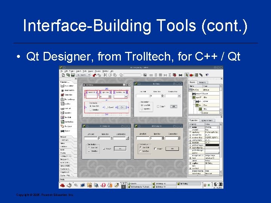The height and width of the screenshot is (203, 271).
Task: Pick the TextLabel widget in toolbox
Action: tap(66, 126)
